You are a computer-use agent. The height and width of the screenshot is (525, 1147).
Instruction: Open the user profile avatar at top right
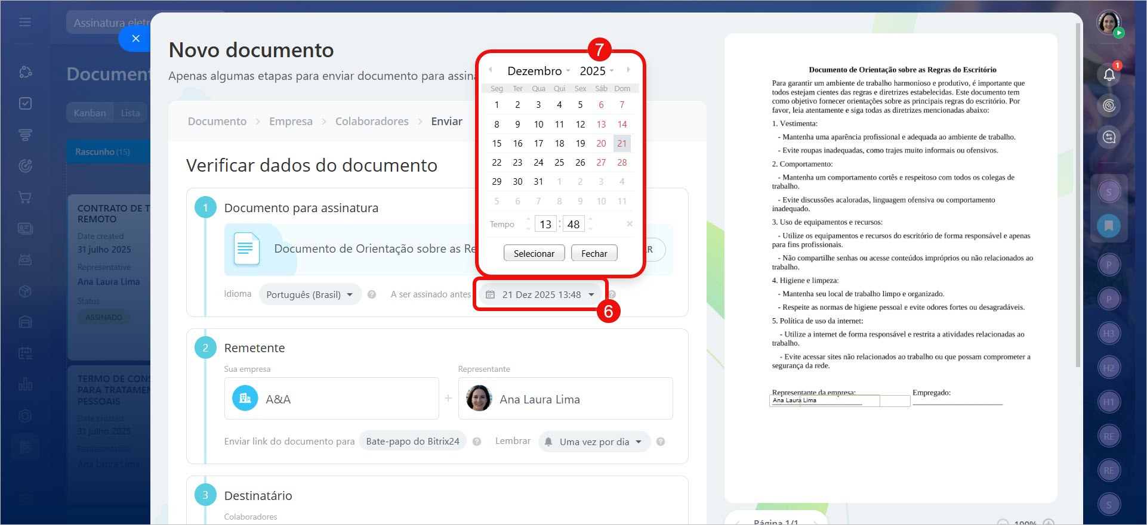pyautogui.click(x=1109, y=23)
